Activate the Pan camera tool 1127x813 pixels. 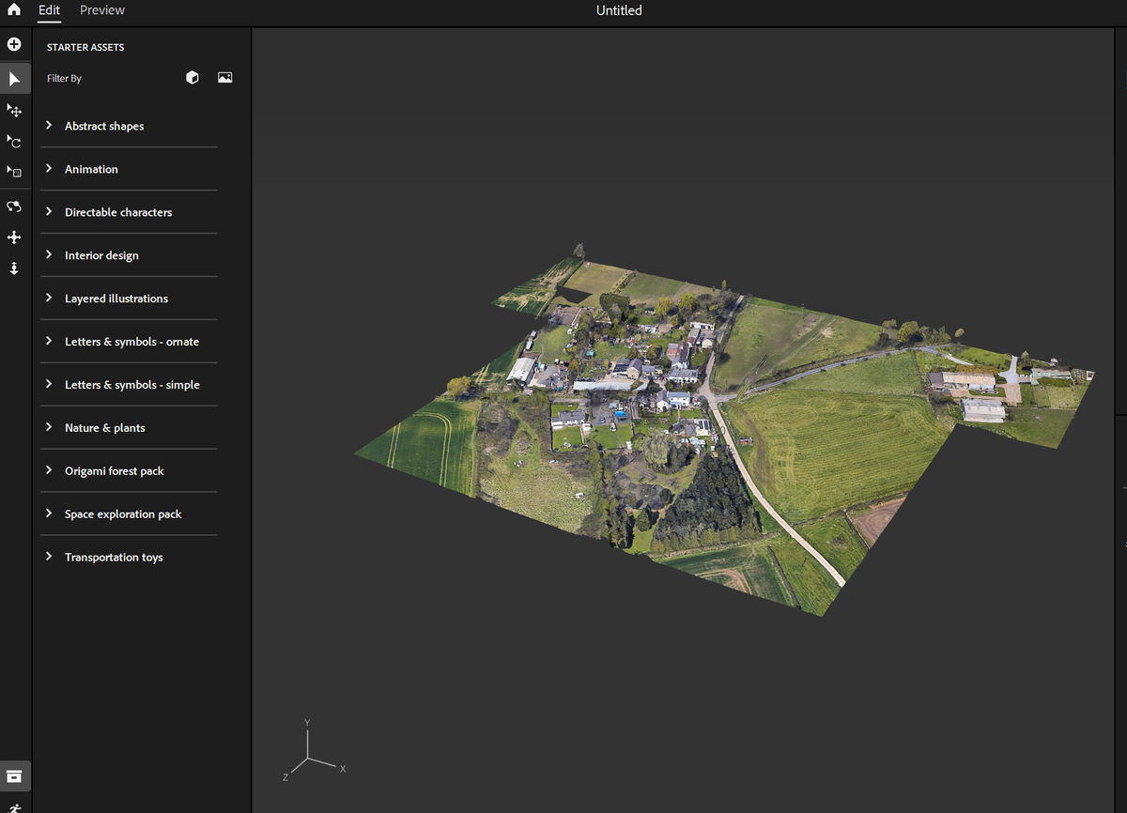point(14,238)
